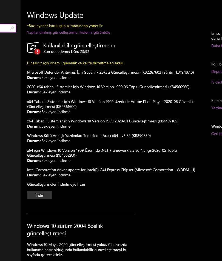Open the 'İS derl...' link on right panel

pos(217,82)
